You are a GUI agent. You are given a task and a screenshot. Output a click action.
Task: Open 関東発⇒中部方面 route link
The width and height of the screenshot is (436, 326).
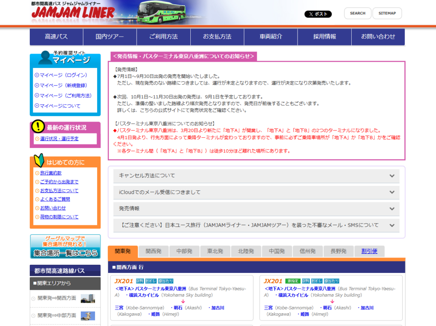pyautogui.click(x=57, y=316)
